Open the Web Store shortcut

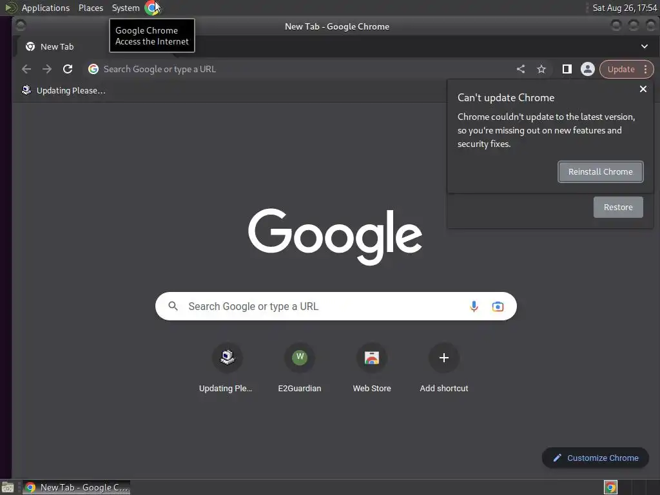point(372,368)
